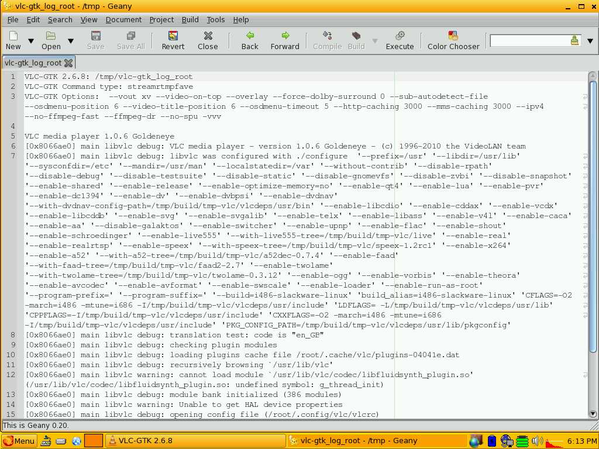Close the current file via toolbar

pos(208,36)
